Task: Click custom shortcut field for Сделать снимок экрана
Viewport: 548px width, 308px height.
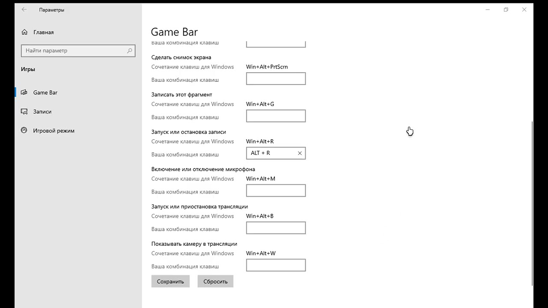Action: (x=276, y=79)
